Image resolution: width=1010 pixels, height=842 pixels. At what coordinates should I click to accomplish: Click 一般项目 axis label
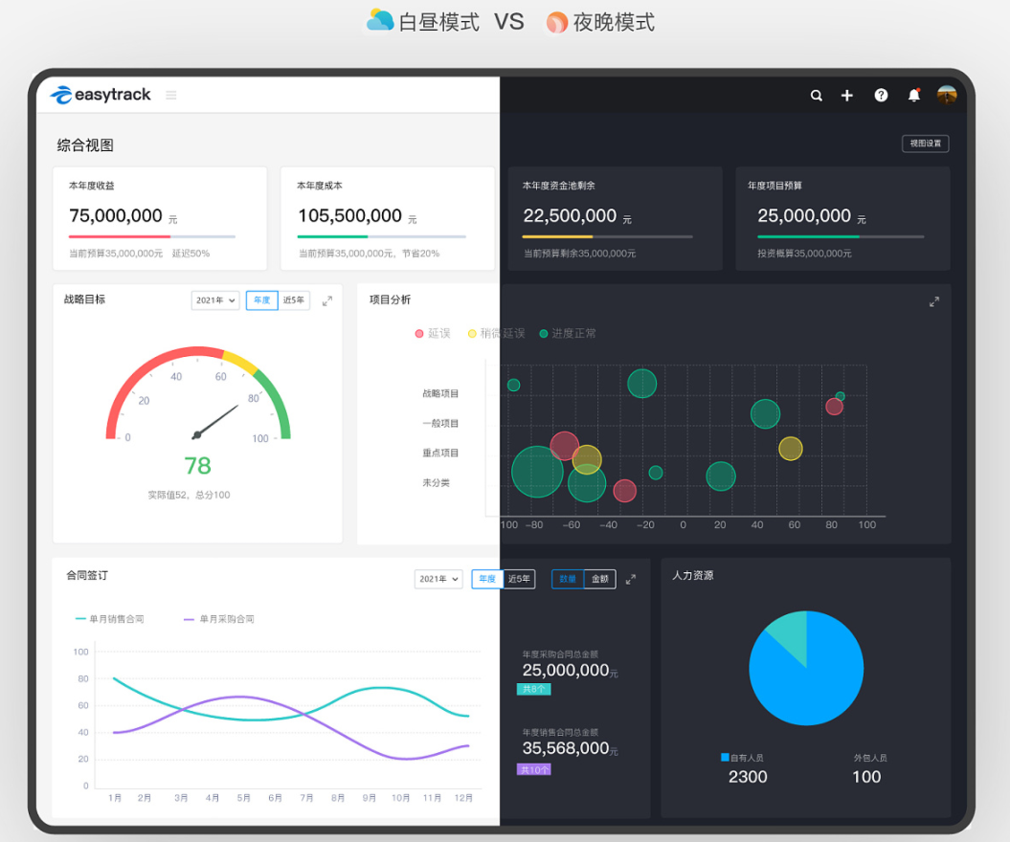coord(440,423)
